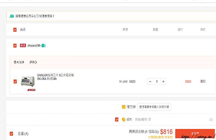Image resolution: width=216 pixels, height=140 pixels.
Task: Toggle the select-all checkbox in header row
Action: [x=15, y=30]
